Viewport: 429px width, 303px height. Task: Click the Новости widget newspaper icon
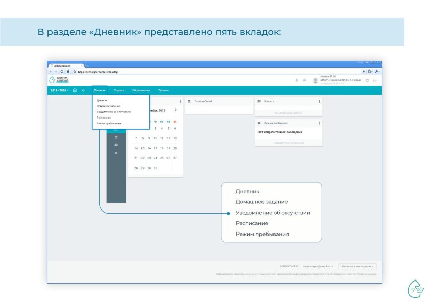[x=258, y=100]
